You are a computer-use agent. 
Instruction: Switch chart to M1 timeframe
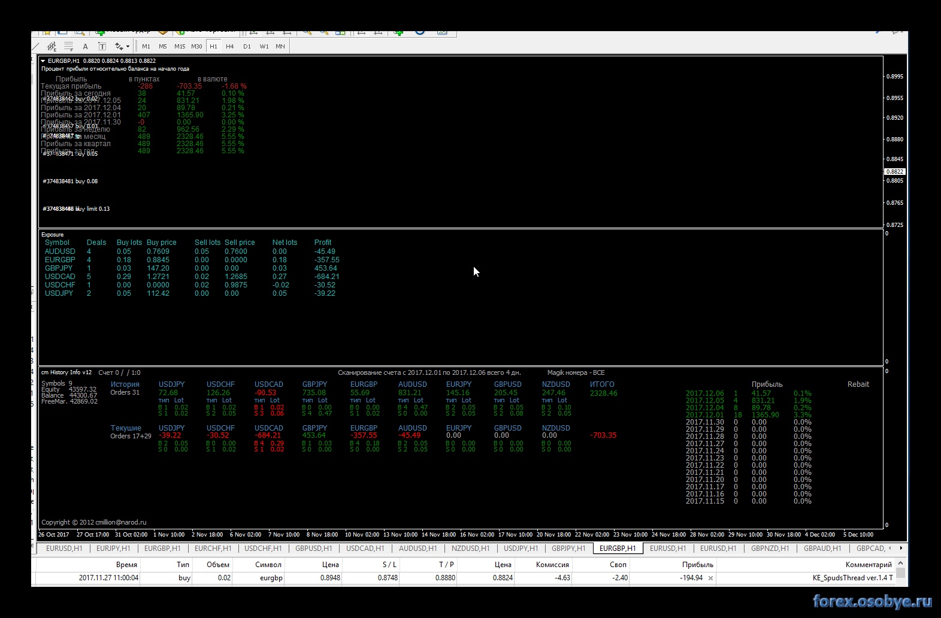146,46
